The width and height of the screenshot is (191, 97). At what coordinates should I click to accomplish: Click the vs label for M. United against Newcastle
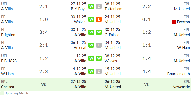click(x=146, y=84)
